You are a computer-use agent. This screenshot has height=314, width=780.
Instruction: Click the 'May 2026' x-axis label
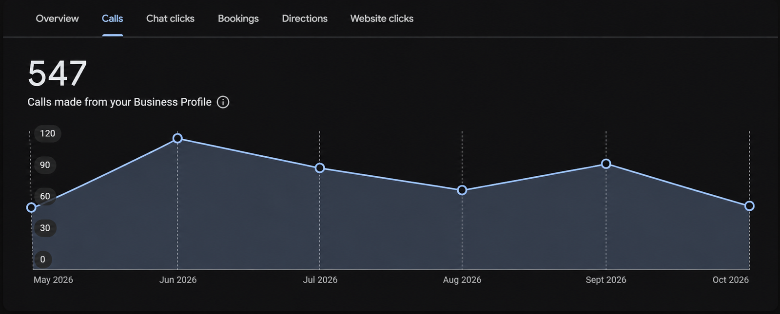53,280
